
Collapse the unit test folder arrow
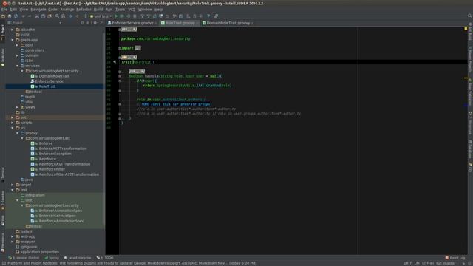pos(17,200)
